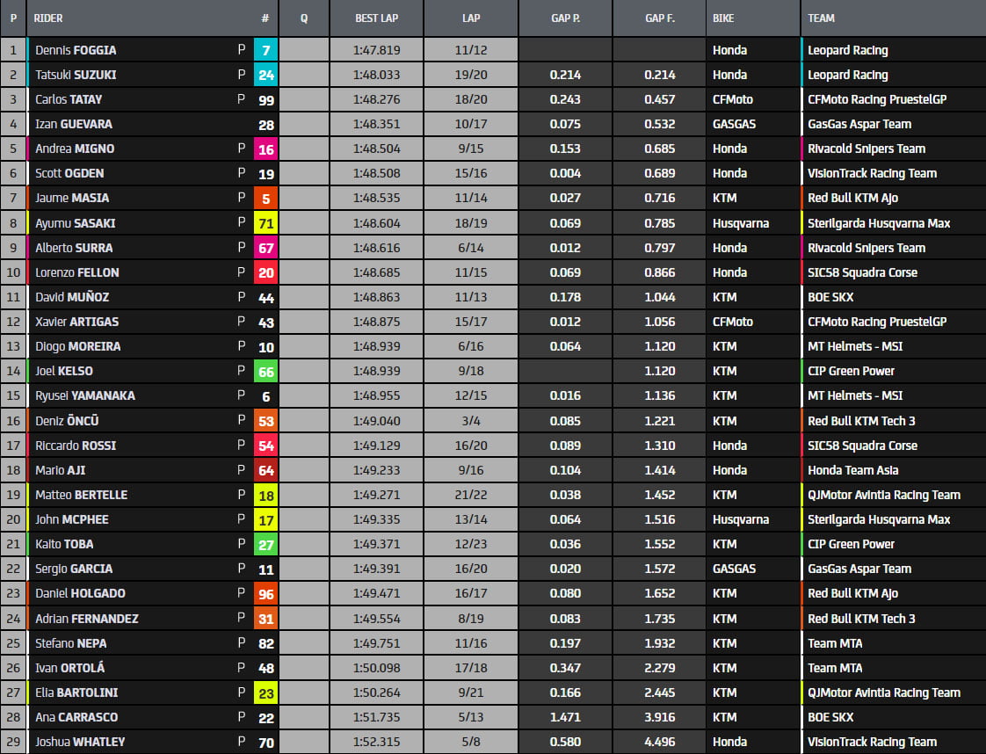Screen dimensions: 986x754
Task: Click the TEAM column header
Action: tap(821, 18)
